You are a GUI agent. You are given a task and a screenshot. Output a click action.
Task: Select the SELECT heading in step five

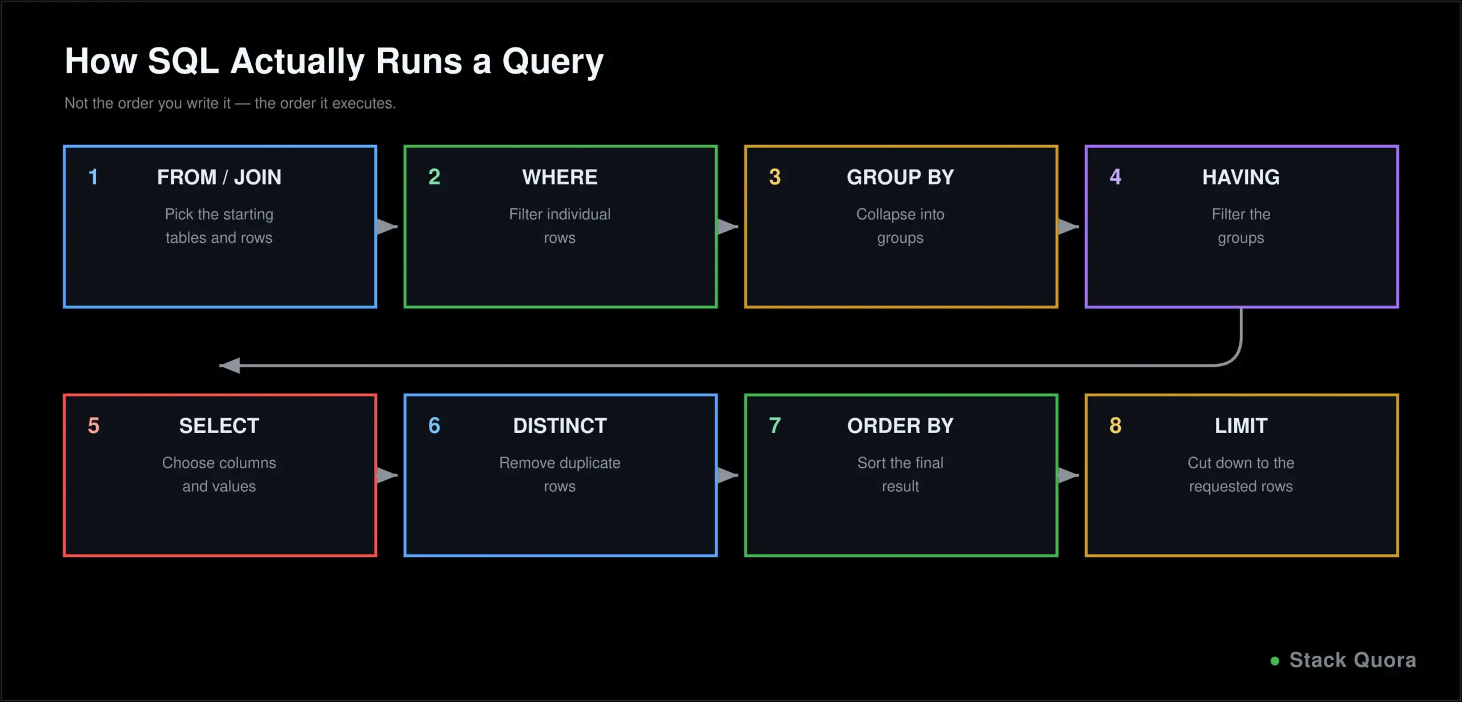point(219,426)
